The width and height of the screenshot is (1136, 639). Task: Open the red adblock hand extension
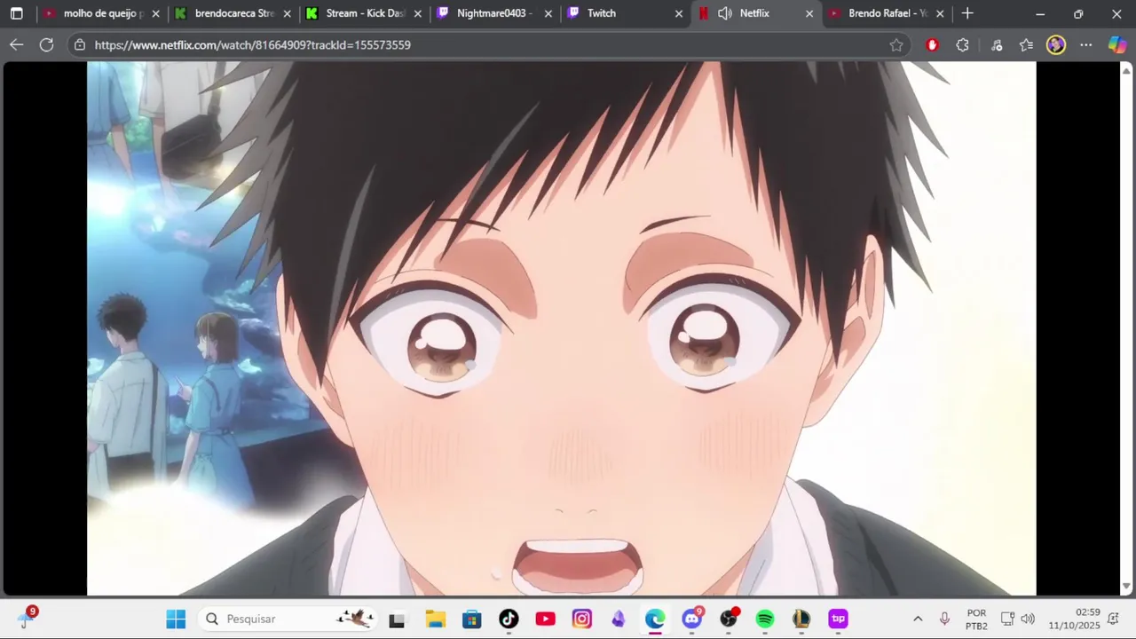point(932,44)
